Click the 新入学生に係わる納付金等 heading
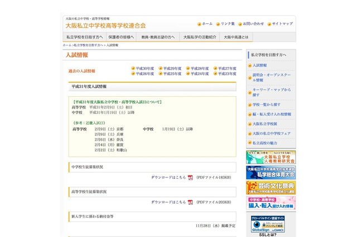357x237 pixels. (152, 216)
